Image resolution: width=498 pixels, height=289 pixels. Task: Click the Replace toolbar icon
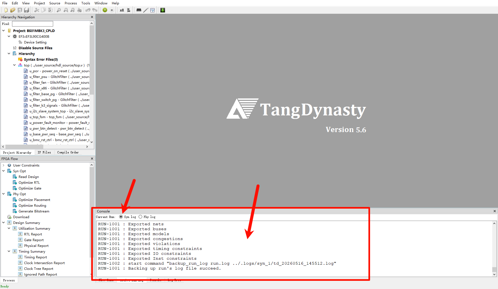click(x=79, y=10)
